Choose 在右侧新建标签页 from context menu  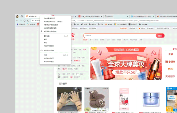click(55, 18)
